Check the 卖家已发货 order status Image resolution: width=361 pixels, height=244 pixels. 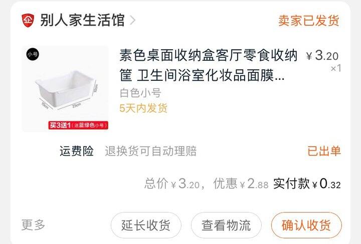pyautogui.click(x=308, y=21)
